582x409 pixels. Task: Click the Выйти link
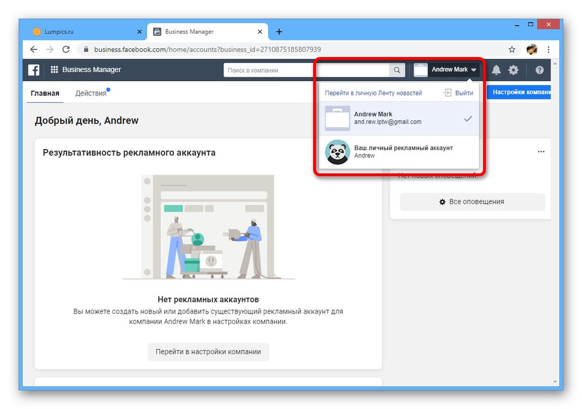pos(464,93)
